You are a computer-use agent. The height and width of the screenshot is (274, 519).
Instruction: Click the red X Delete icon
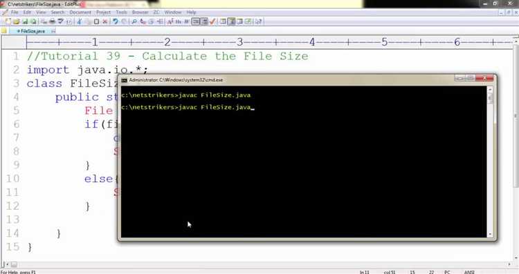(x=105, y=21)
